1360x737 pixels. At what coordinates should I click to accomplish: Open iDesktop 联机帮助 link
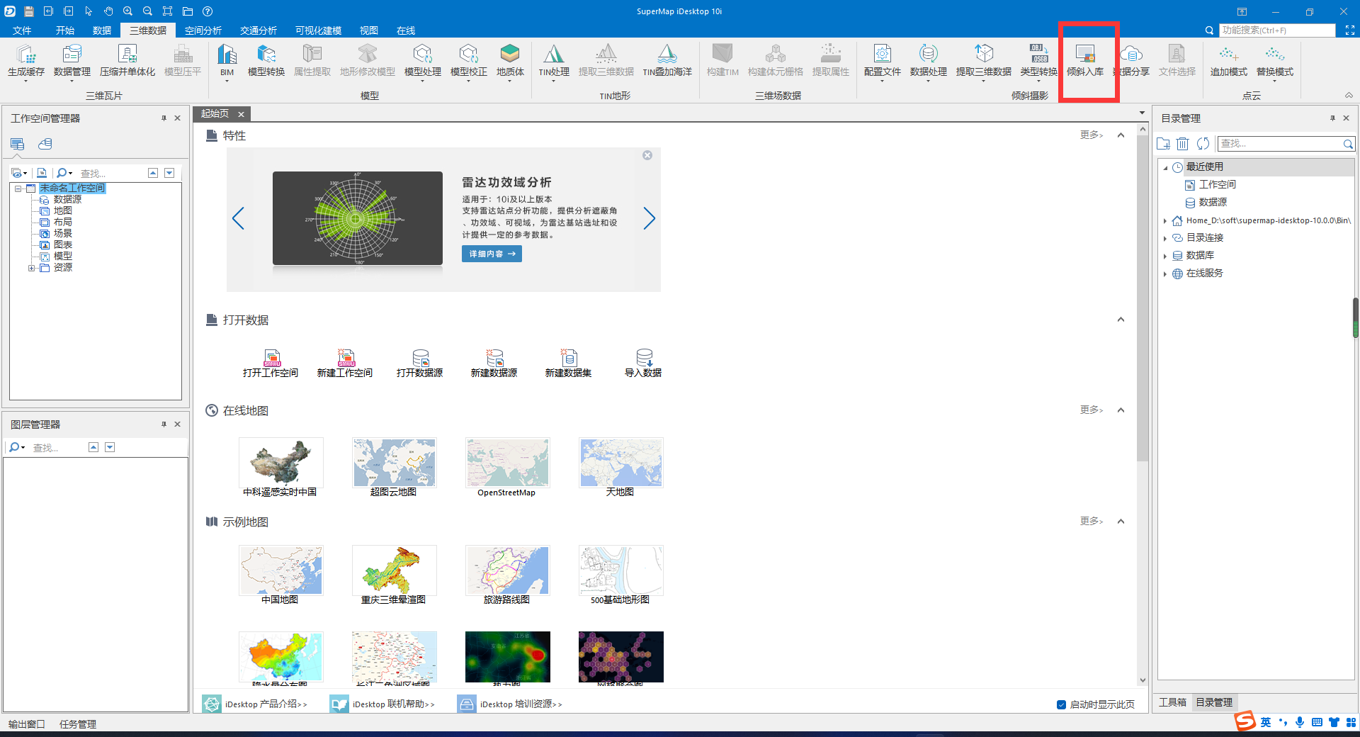click(392, 704)
